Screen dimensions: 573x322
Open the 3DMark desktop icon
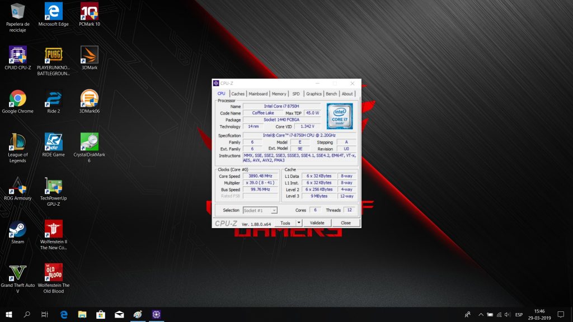pos(90,56)
